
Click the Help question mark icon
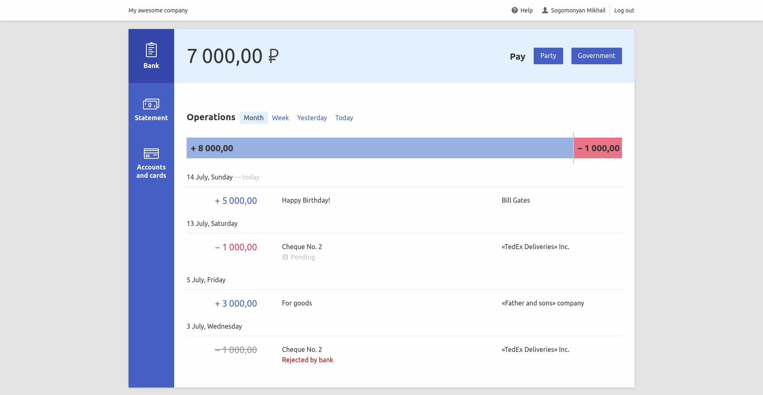(515, 10)
